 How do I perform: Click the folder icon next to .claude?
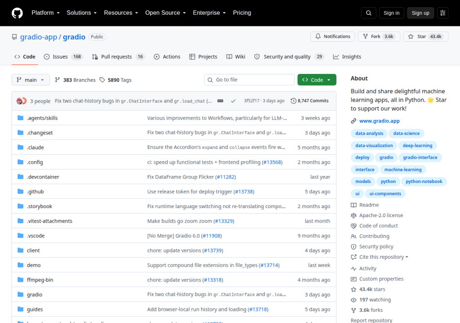[x=20, y=147]
